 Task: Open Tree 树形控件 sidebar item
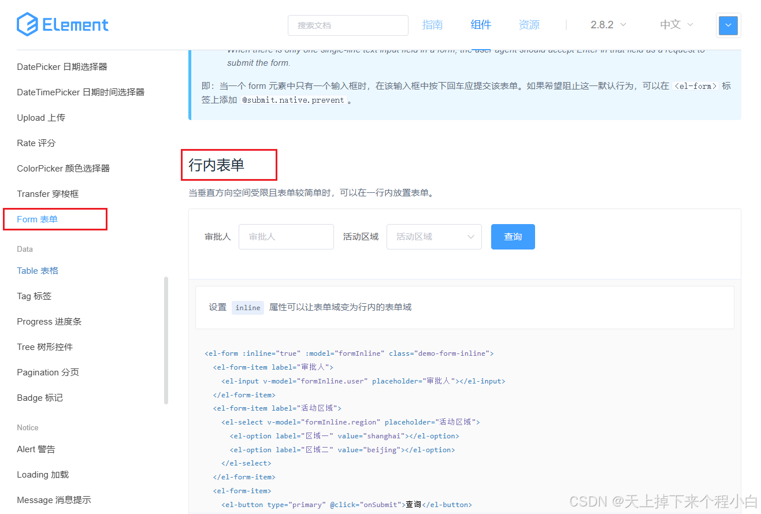coord(45,347)
